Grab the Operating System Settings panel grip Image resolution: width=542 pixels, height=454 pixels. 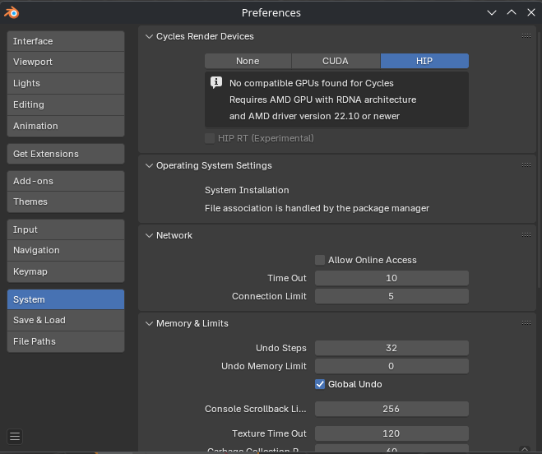526,165
